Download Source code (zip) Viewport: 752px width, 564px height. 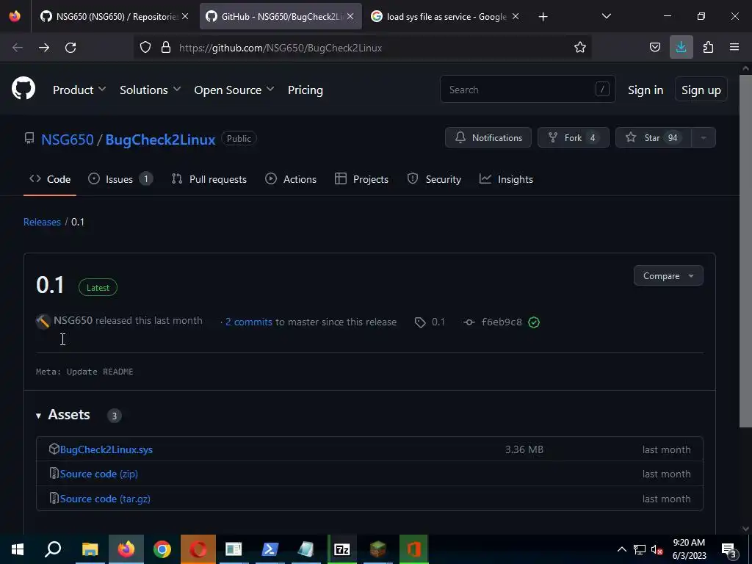(99, 474)
